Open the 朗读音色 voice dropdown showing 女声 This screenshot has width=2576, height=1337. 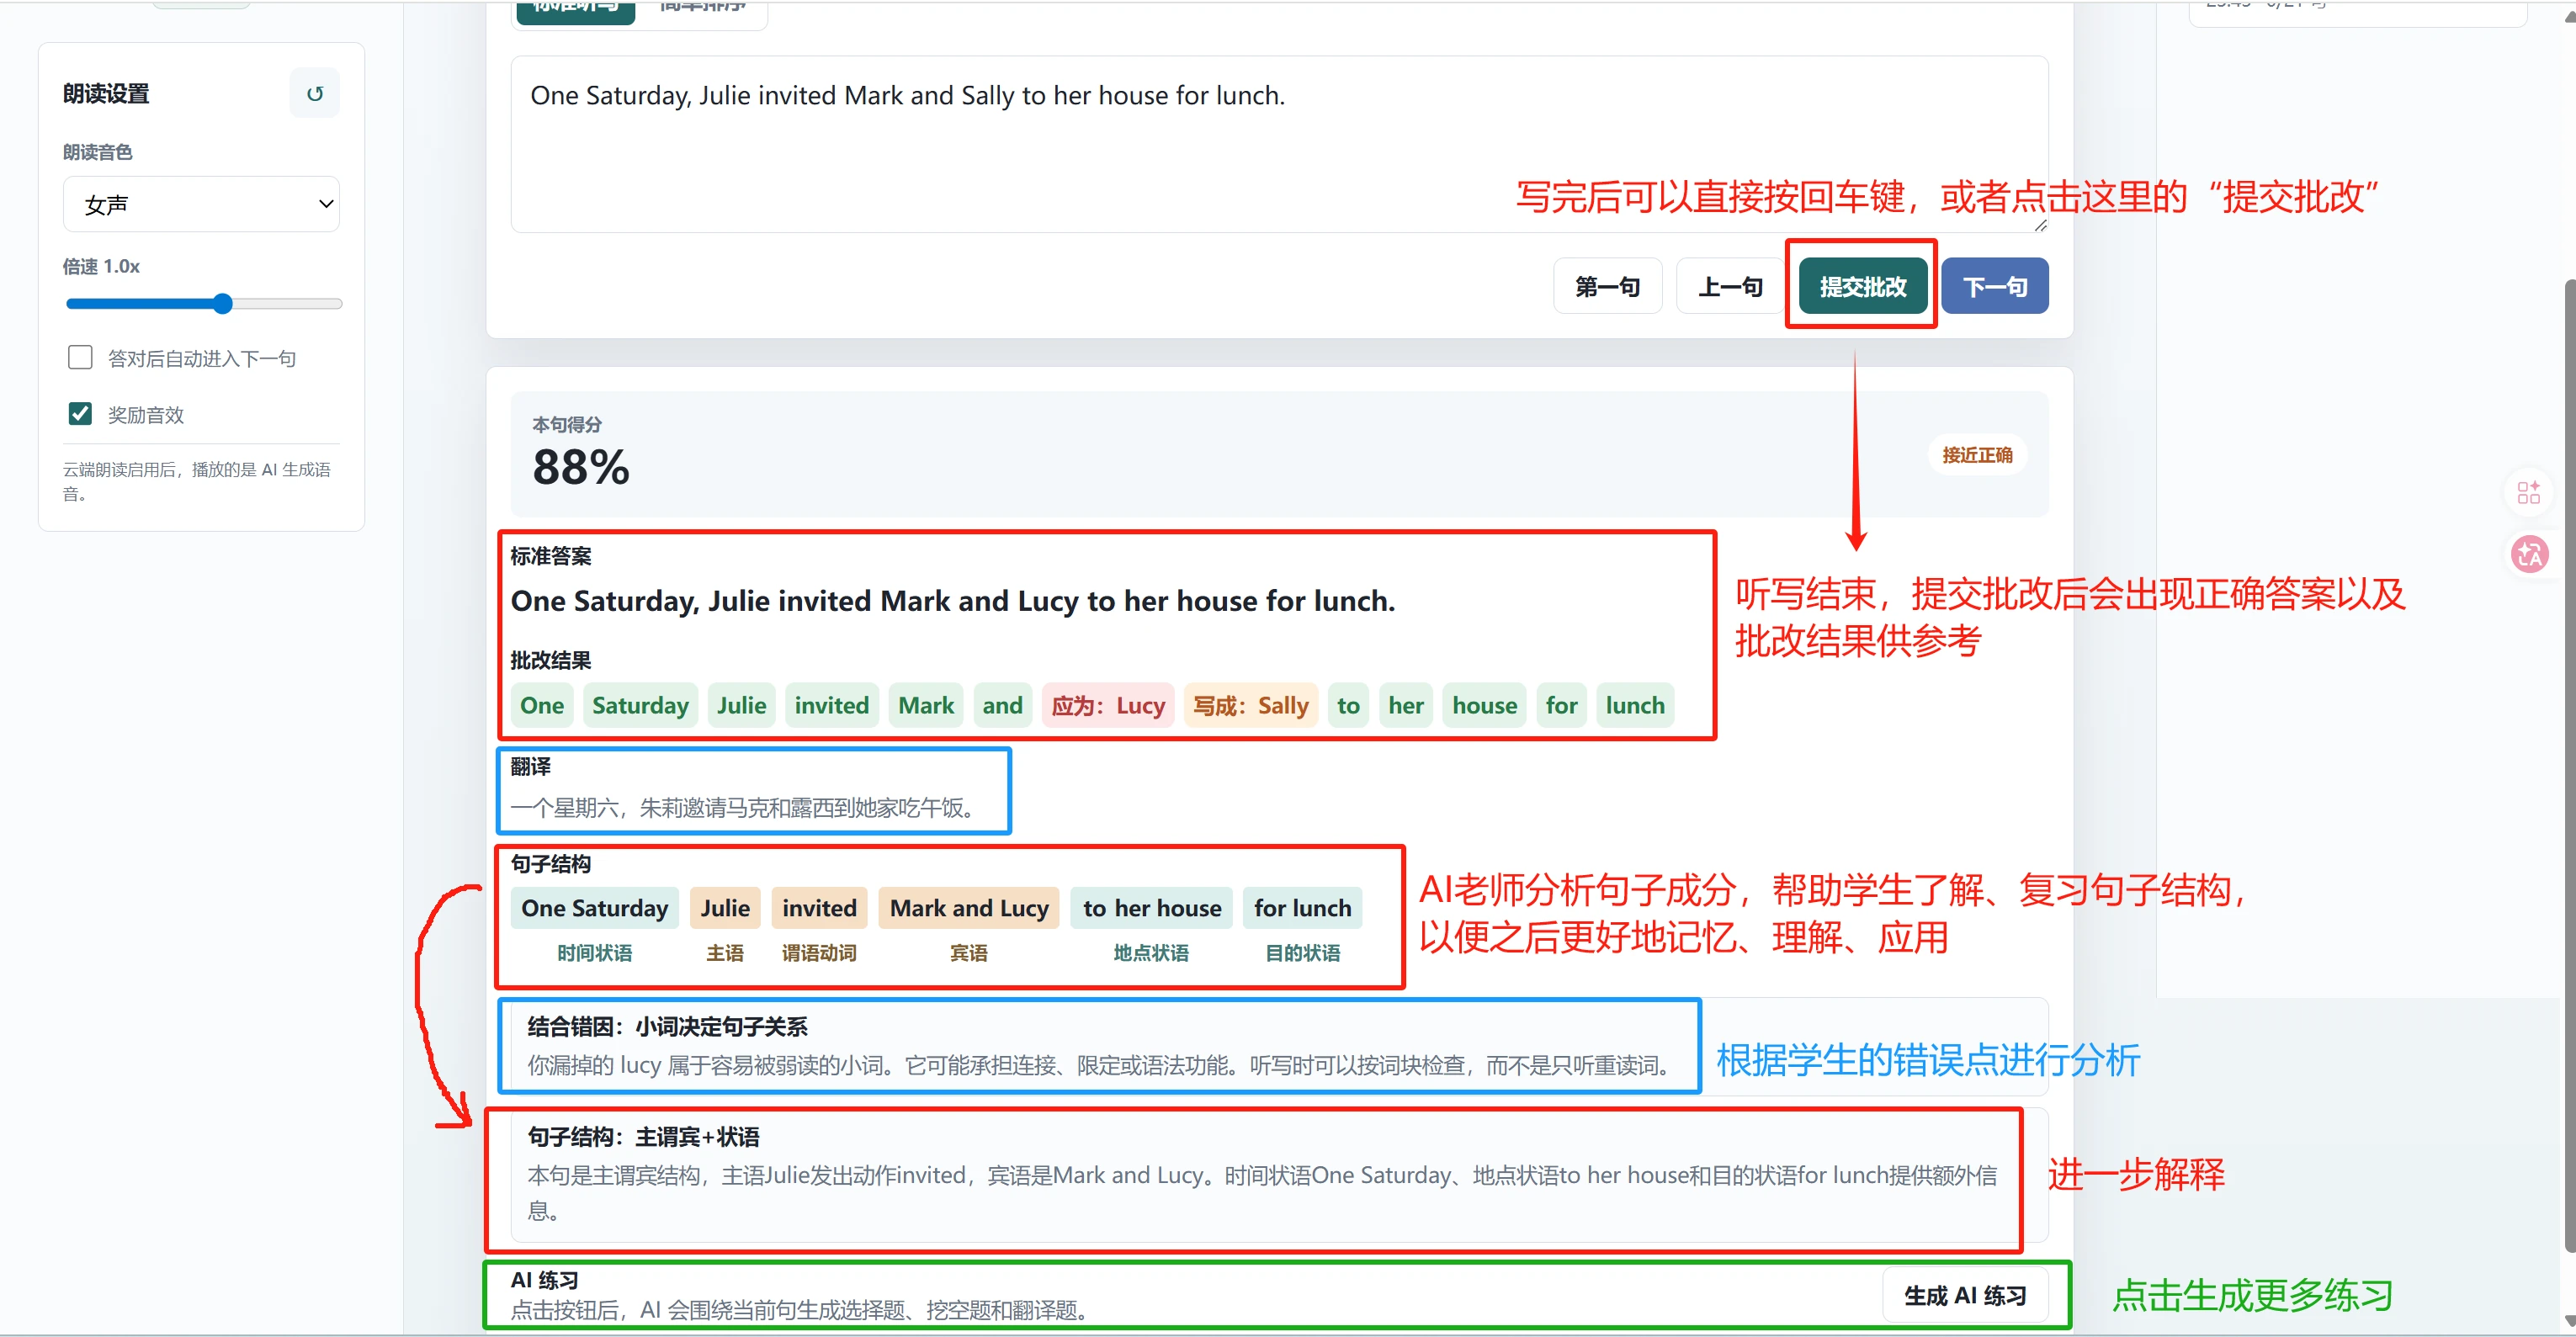201,204
